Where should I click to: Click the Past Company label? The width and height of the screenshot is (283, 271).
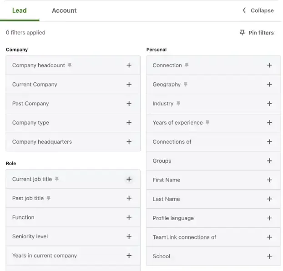(30, 104)
